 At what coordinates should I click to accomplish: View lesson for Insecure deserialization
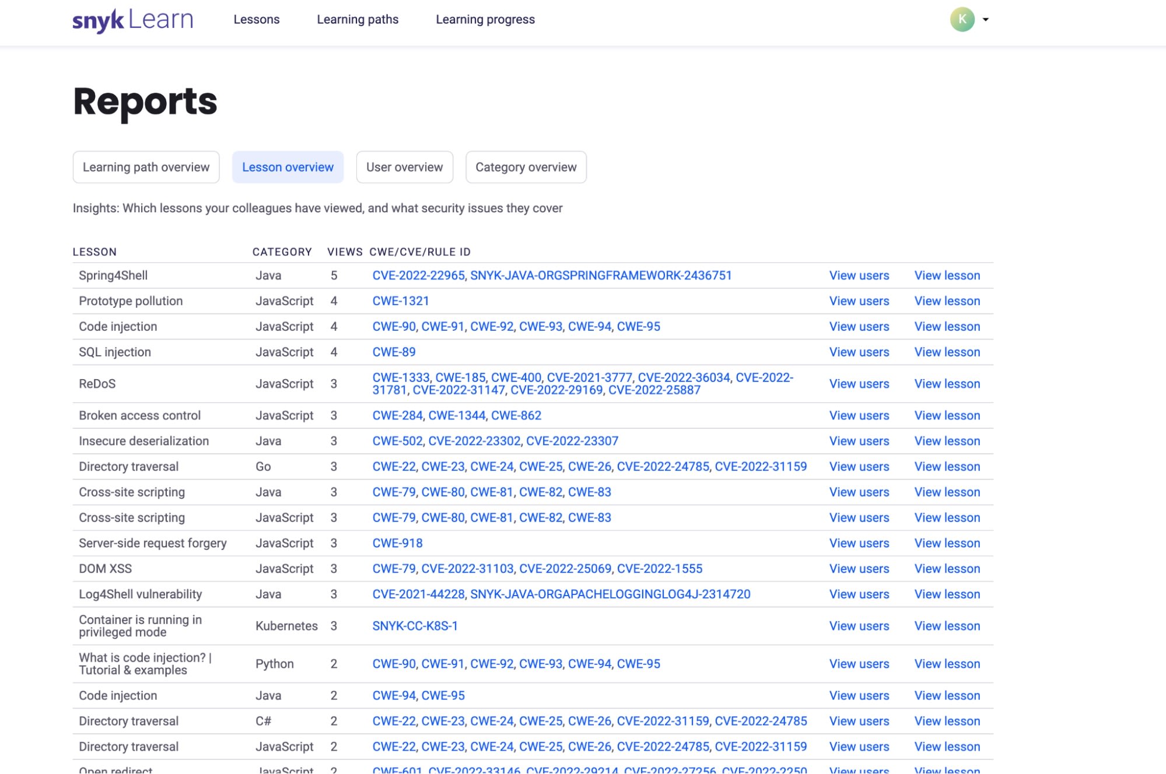(x=947, y=441)
